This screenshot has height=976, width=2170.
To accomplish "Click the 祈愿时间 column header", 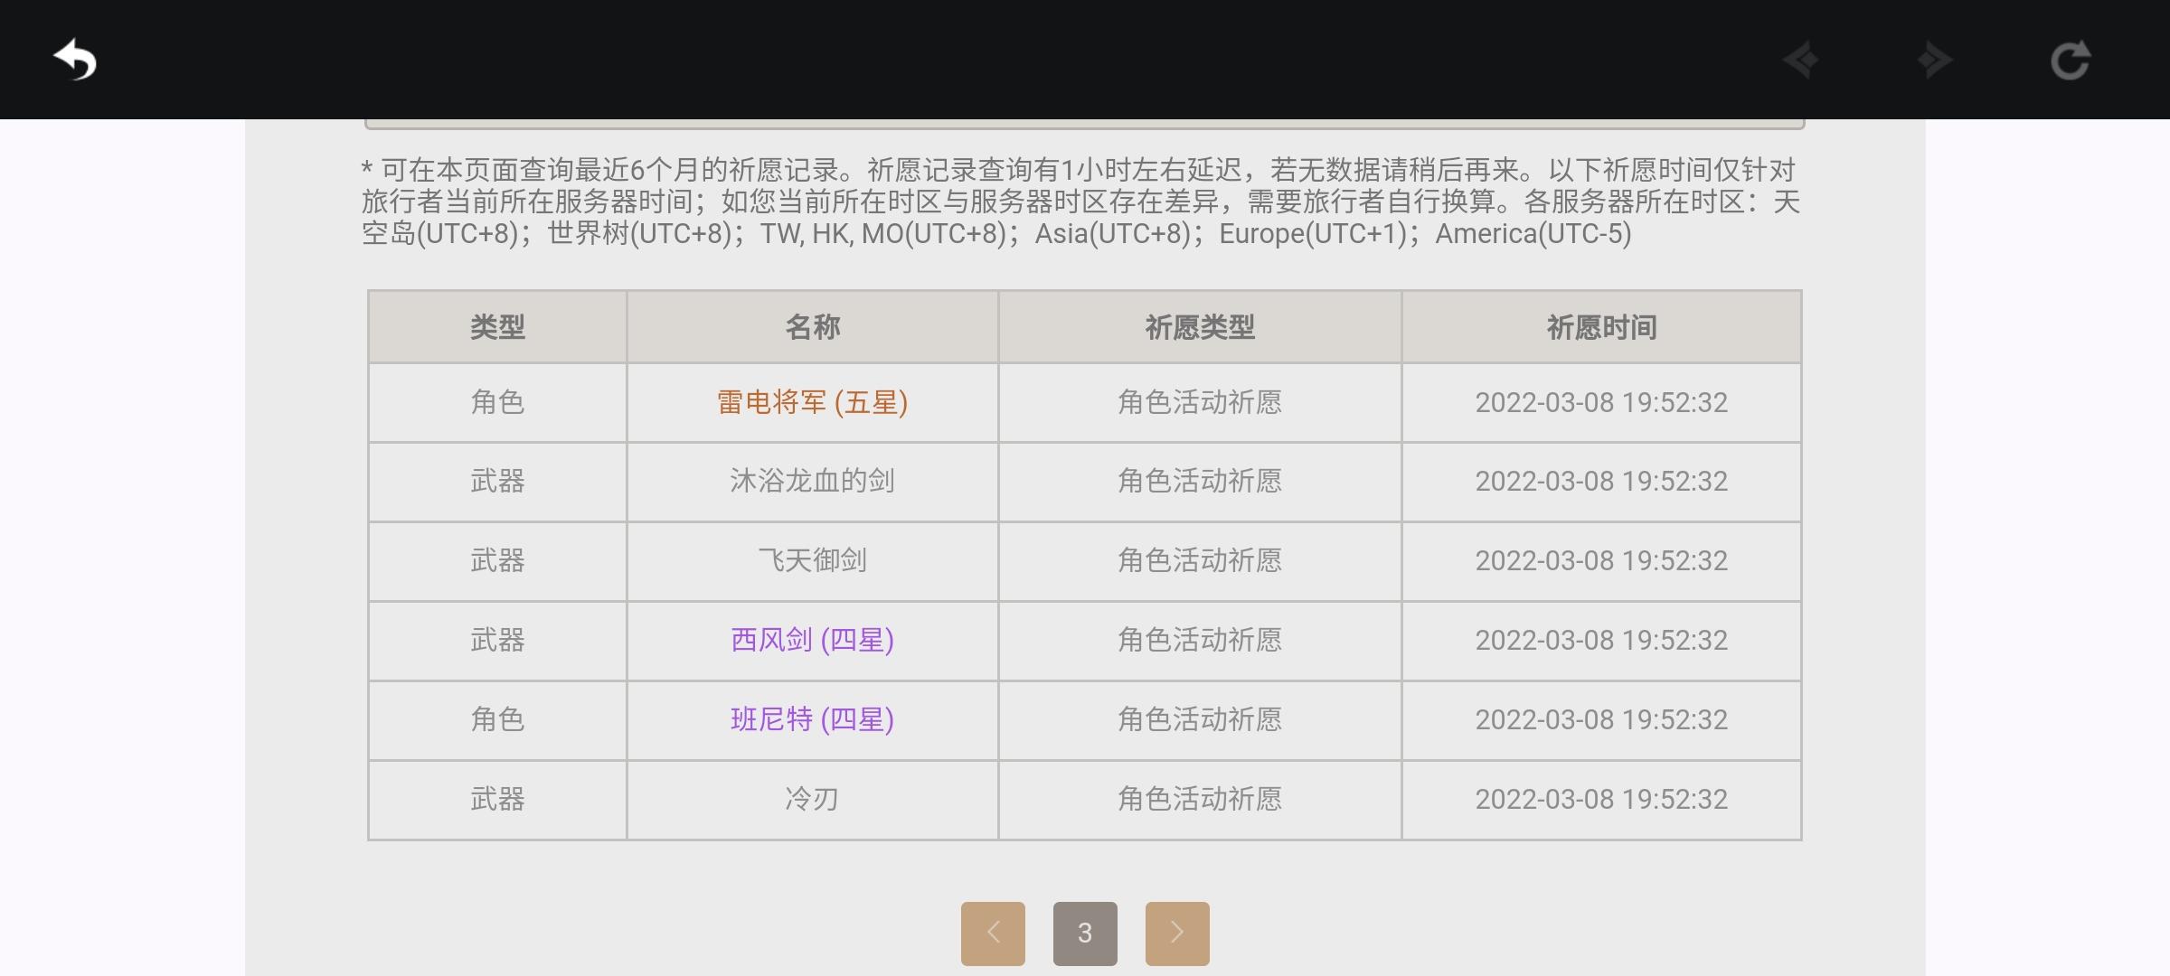I will (1601, 327).
